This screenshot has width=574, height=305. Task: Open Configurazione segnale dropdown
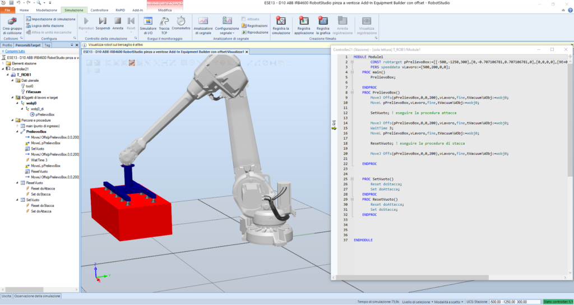(x=227, y=25)
